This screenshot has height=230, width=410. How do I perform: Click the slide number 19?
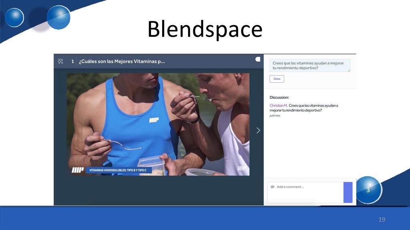(x=382, y=220)
